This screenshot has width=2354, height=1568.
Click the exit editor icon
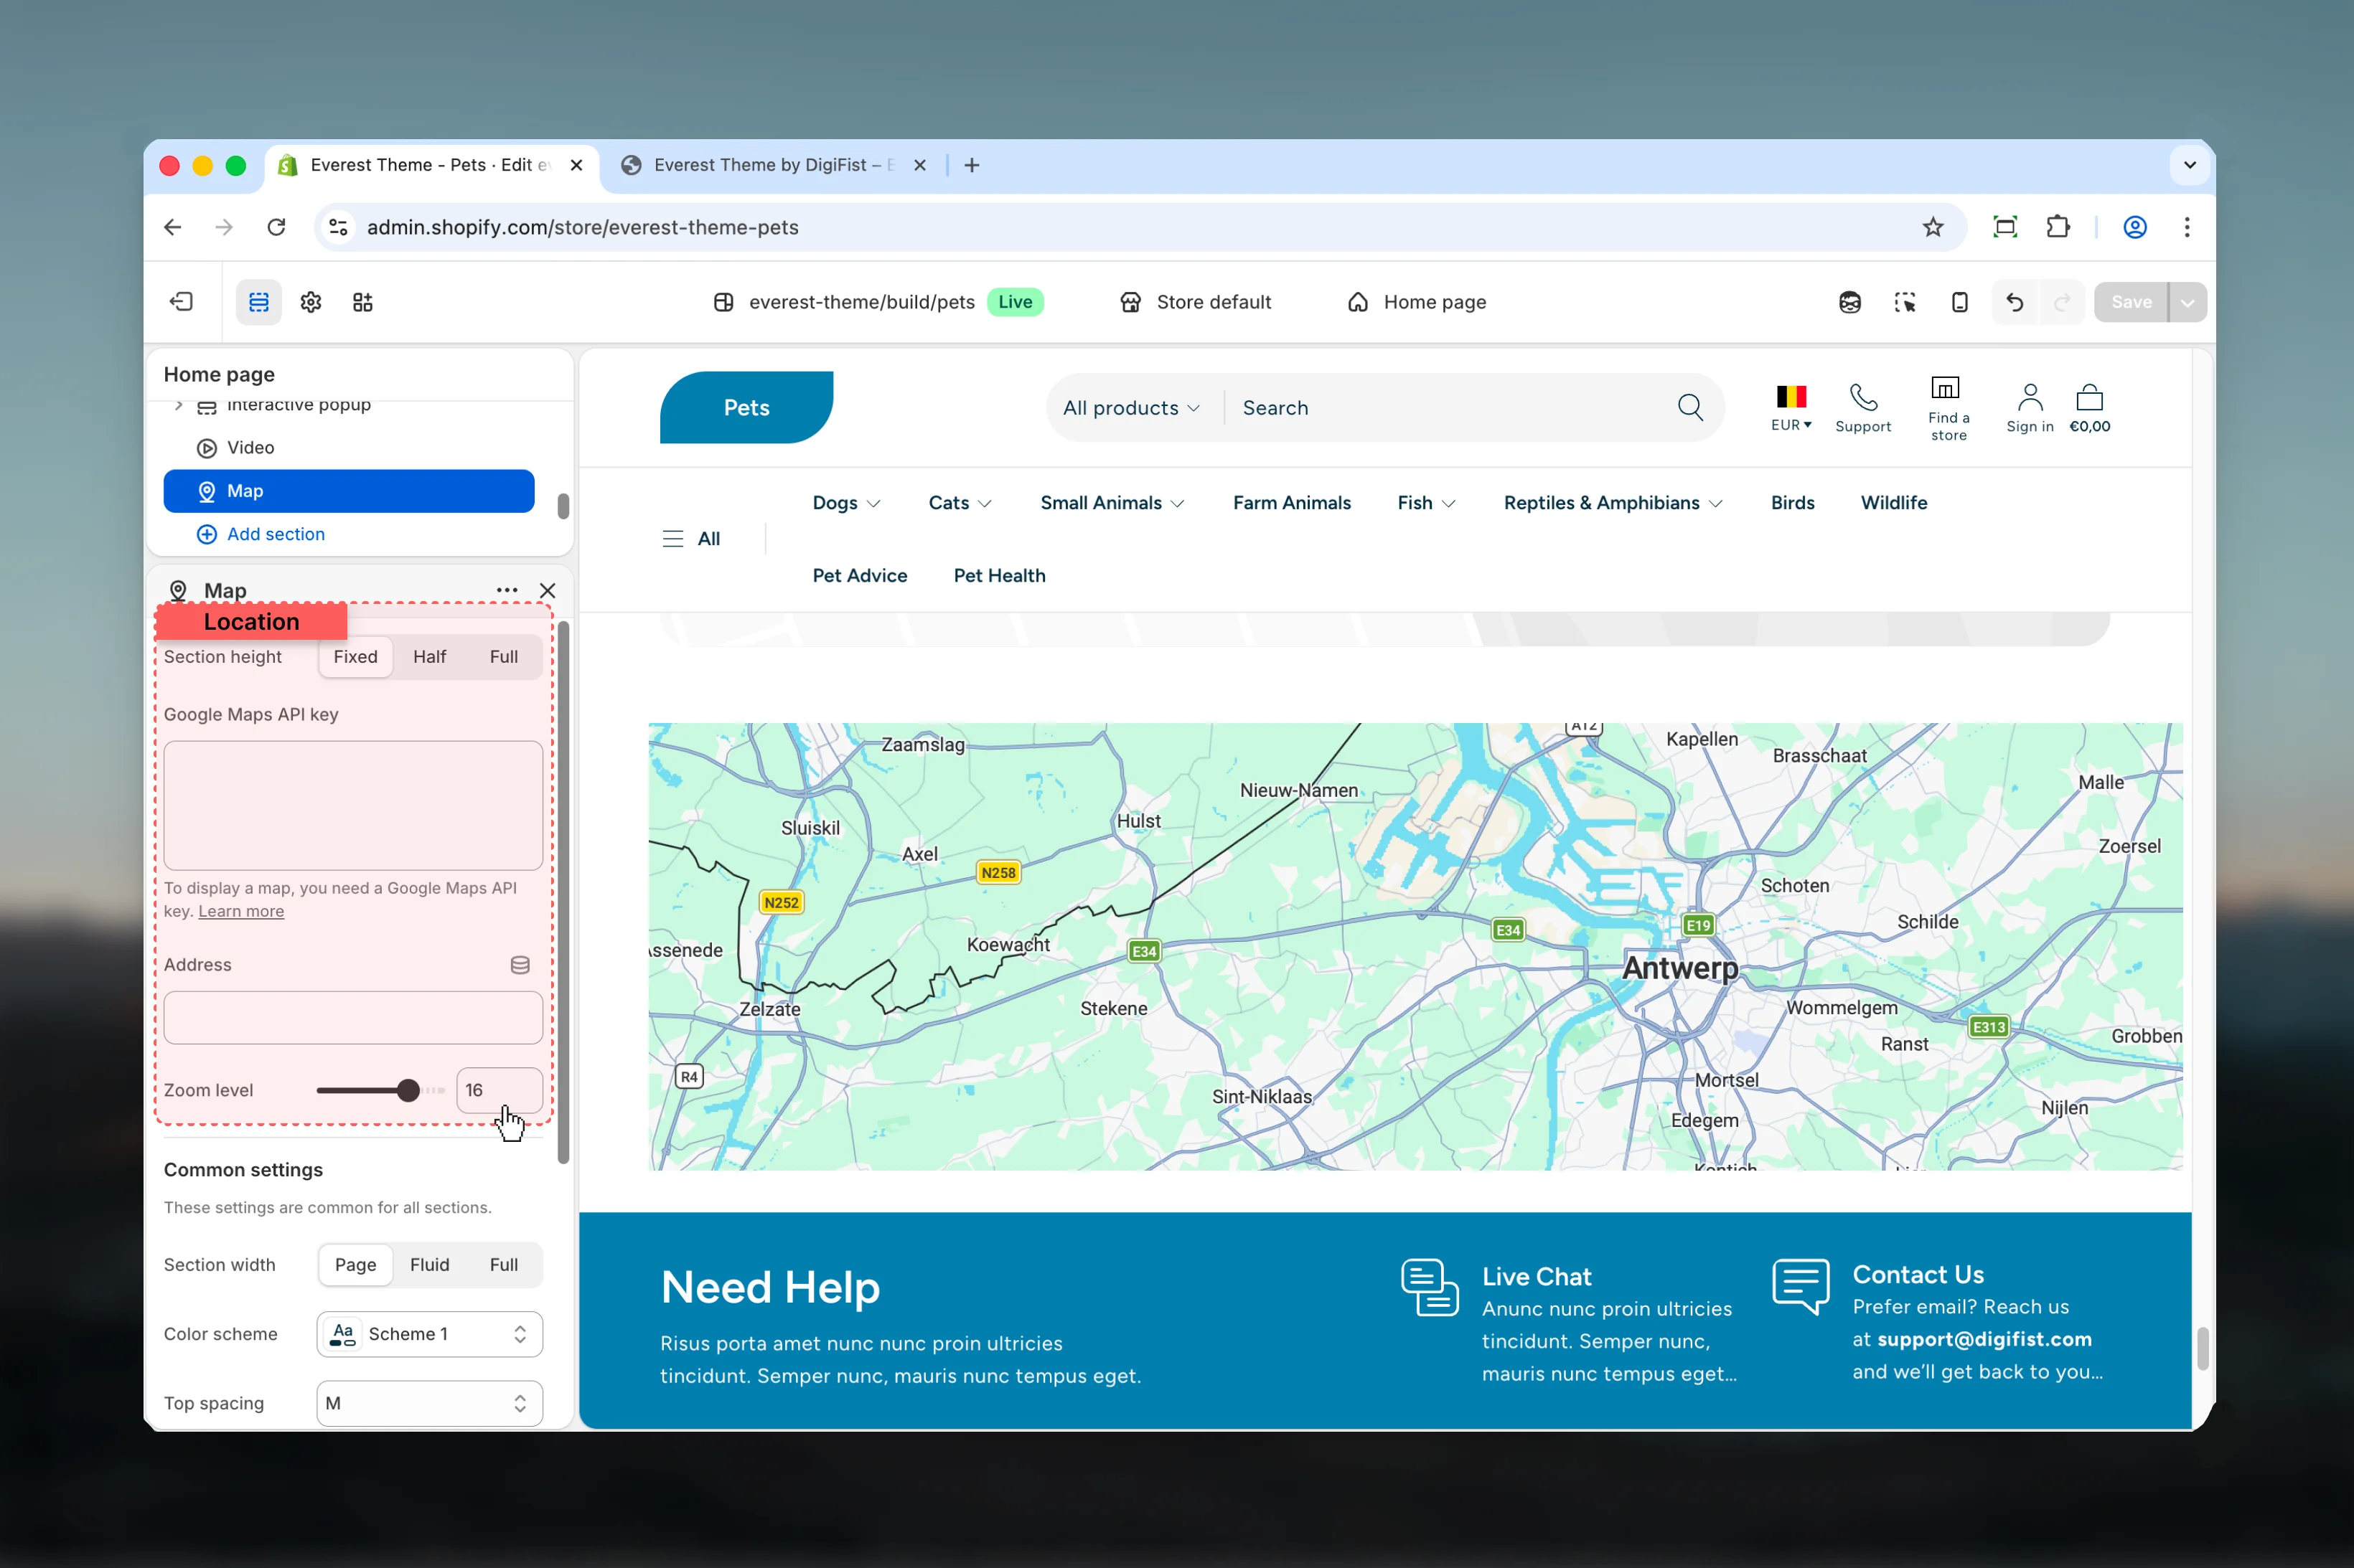(181, 302)
